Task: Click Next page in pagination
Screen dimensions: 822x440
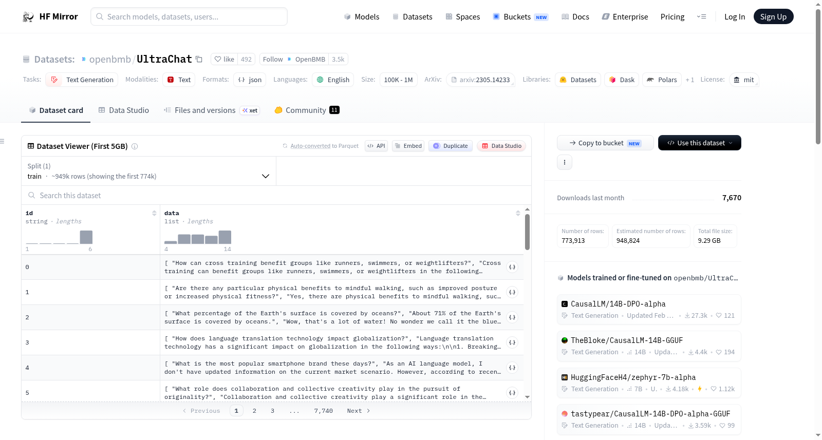Action: pos(359,411)
